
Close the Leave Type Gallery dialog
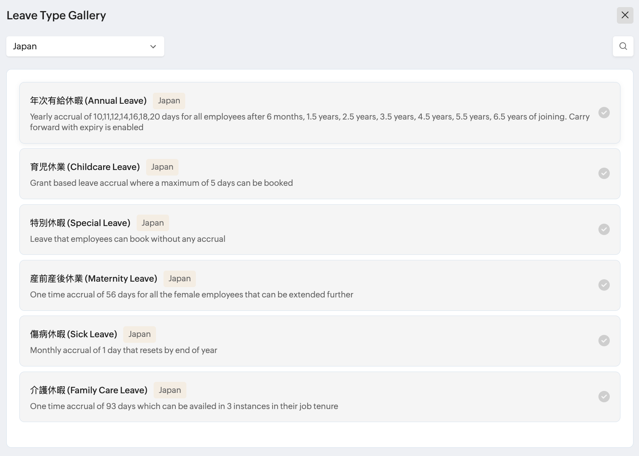click(x=625, y=15)
